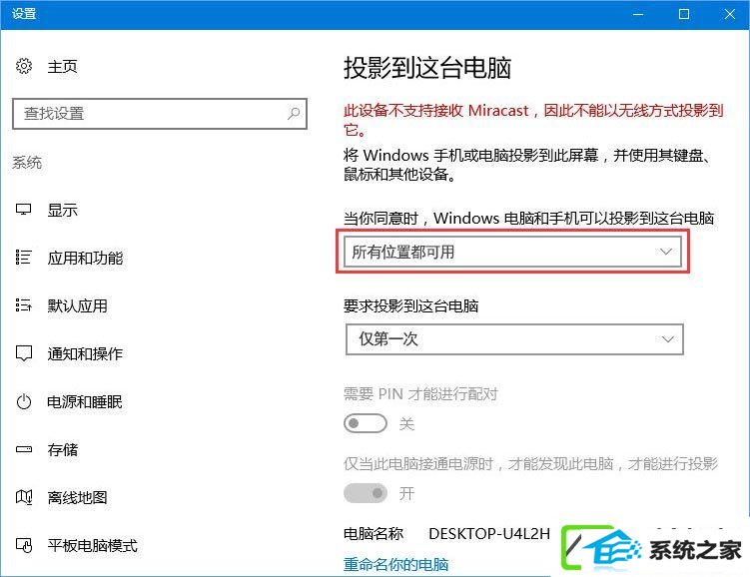Open the 所有位置都可用 dropdown
Screen dimensions: 750x577
[512, 252]
